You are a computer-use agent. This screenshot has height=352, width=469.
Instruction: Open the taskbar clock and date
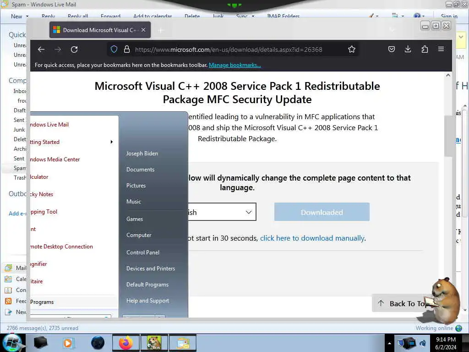pyautogui.click(x=446, y=343)
